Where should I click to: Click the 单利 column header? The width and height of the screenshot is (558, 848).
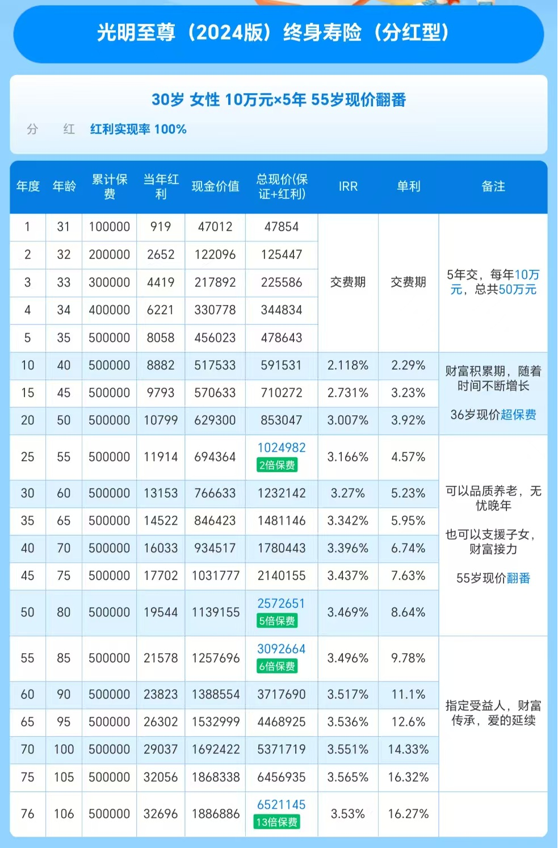pos(408,187)
